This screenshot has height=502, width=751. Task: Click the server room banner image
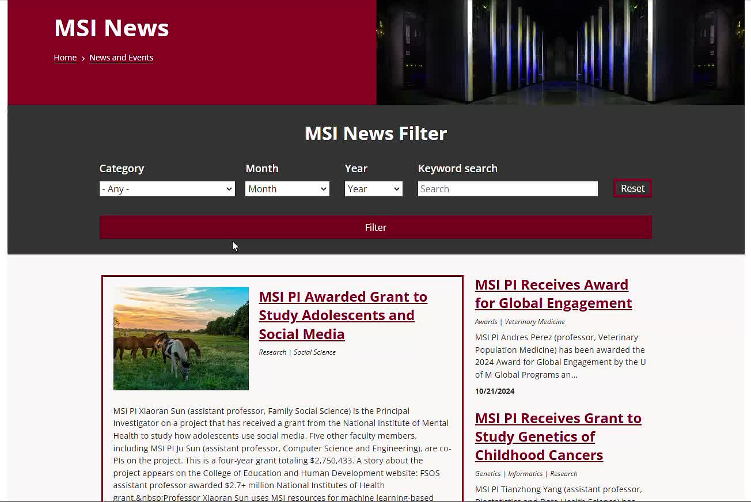coord(560,52)
